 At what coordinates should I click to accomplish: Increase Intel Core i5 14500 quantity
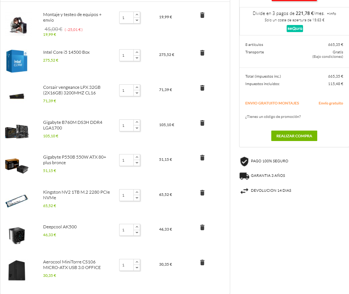[137, 53]
